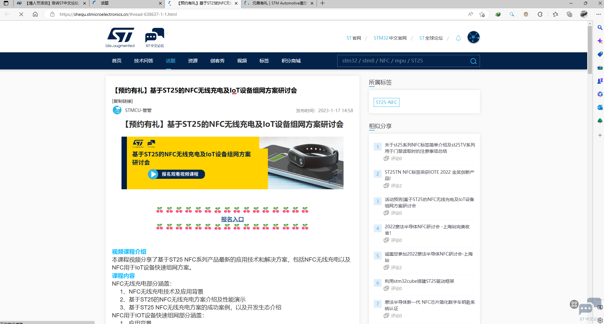
Task: Click the teal magnifier extension icon
Action: tap(512, 14)
